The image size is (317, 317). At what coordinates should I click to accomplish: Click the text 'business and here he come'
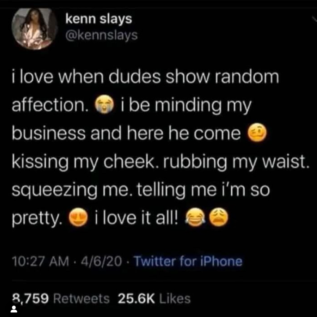pos(127,133)
